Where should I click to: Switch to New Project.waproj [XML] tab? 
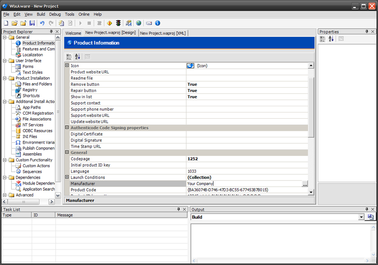point(163,33)
